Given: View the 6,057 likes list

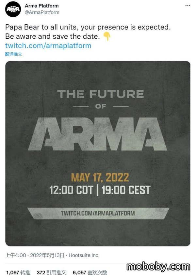Looking at the screenshot, I should (x=90, y=272).
